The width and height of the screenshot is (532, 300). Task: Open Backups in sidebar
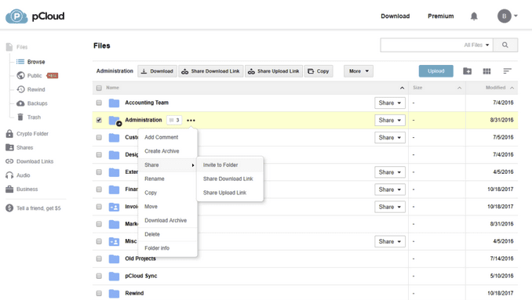tap(32, 103)
